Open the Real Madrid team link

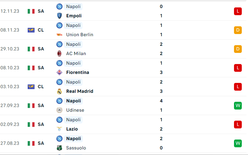pyautogui.click(x=80, y=91)
